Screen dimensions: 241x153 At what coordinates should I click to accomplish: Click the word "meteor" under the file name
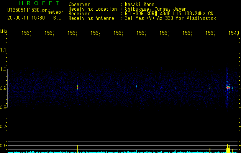56,12
